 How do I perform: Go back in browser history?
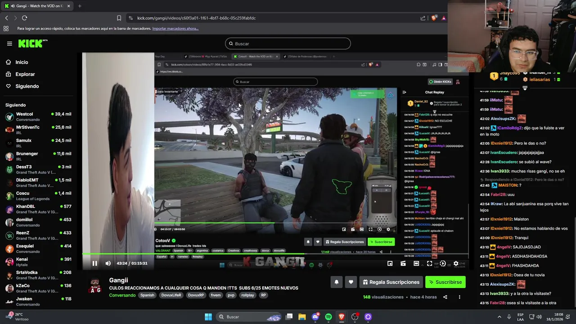(6, 18)
